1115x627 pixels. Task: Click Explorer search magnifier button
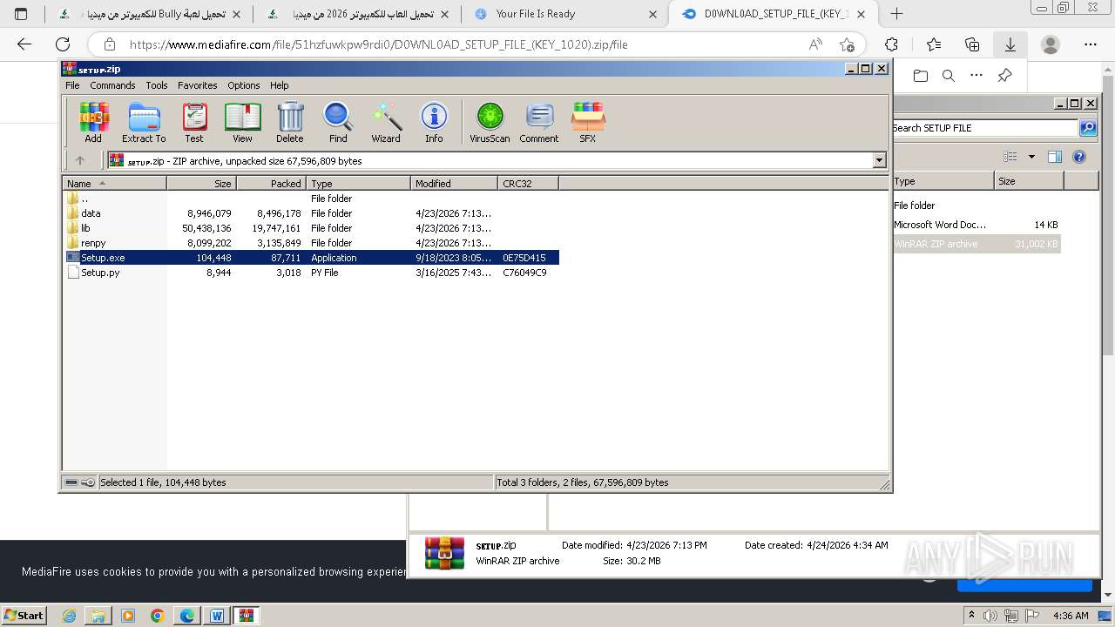click(x=1088, y=128)
